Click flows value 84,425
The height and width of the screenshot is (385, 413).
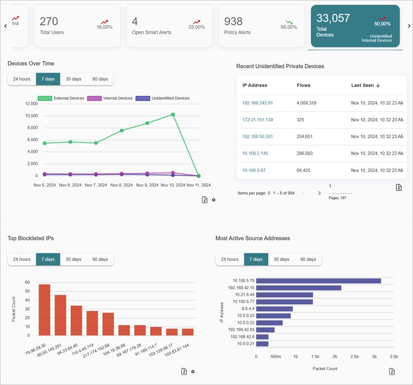click(303, 170)
